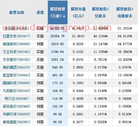
Task: Open stock link 京运通(601908)
Action: click(17, 28)
